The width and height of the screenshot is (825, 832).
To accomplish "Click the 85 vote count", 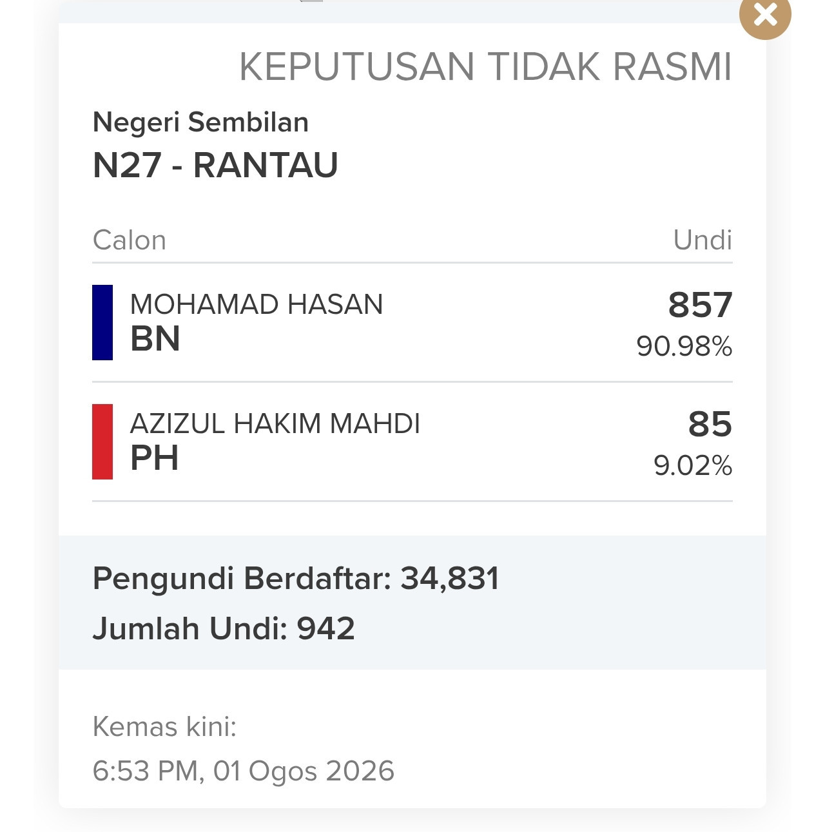I will (710, 424).
